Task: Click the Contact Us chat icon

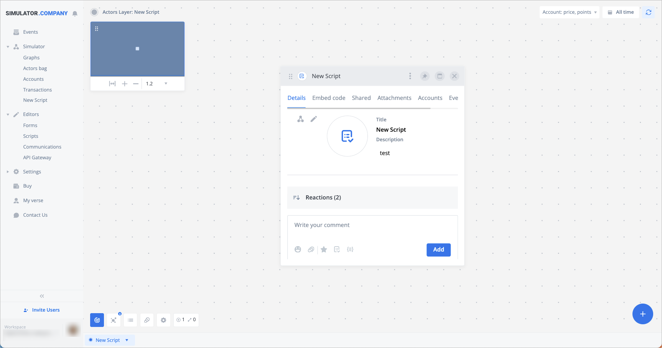Action: coord(16,215)
